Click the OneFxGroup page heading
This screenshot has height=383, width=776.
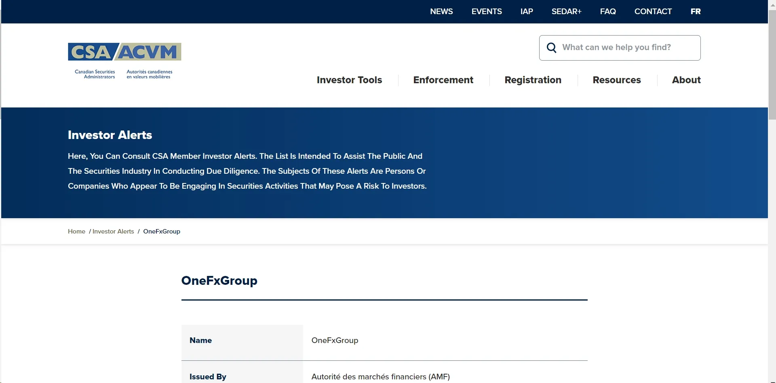[x=219, y=280]
